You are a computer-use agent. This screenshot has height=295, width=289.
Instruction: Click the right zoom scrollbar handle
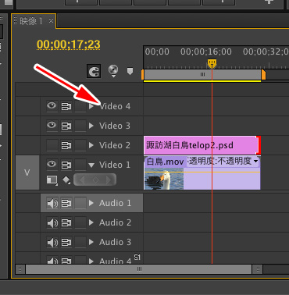click(258, 269)
